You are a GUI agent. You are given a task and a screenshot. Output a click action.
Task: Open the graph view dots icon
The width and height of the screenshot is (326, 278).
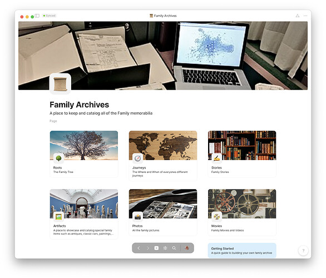point(165,248)
